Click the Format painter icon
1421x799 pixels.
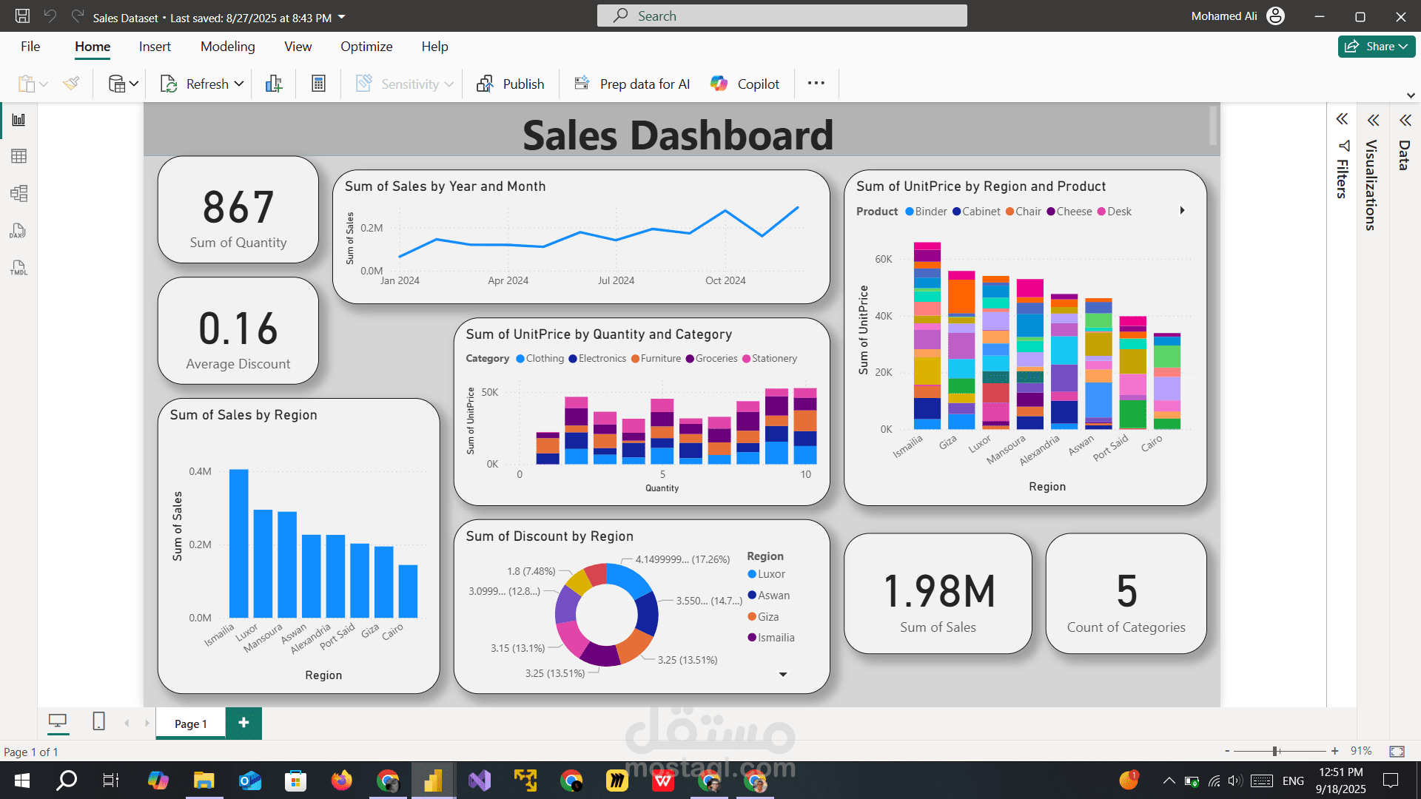pos(71,84)
